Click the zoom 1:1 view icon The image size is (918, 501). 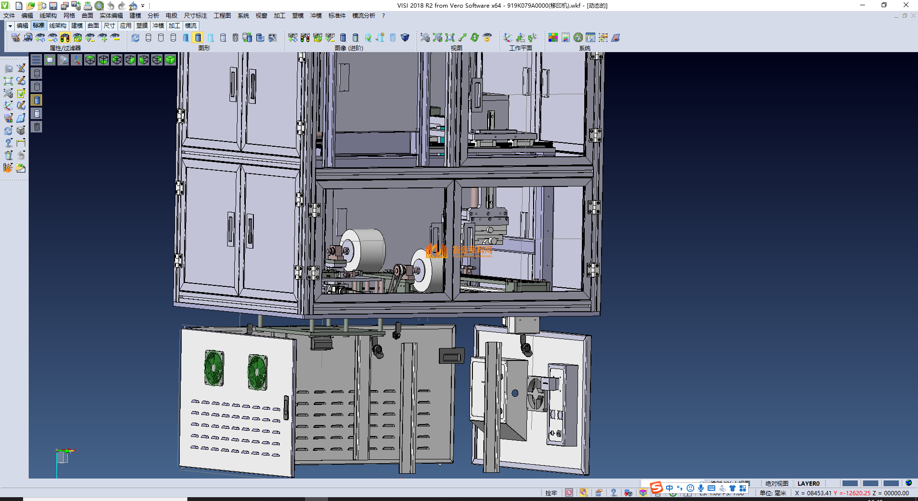(x=449, y=37)
